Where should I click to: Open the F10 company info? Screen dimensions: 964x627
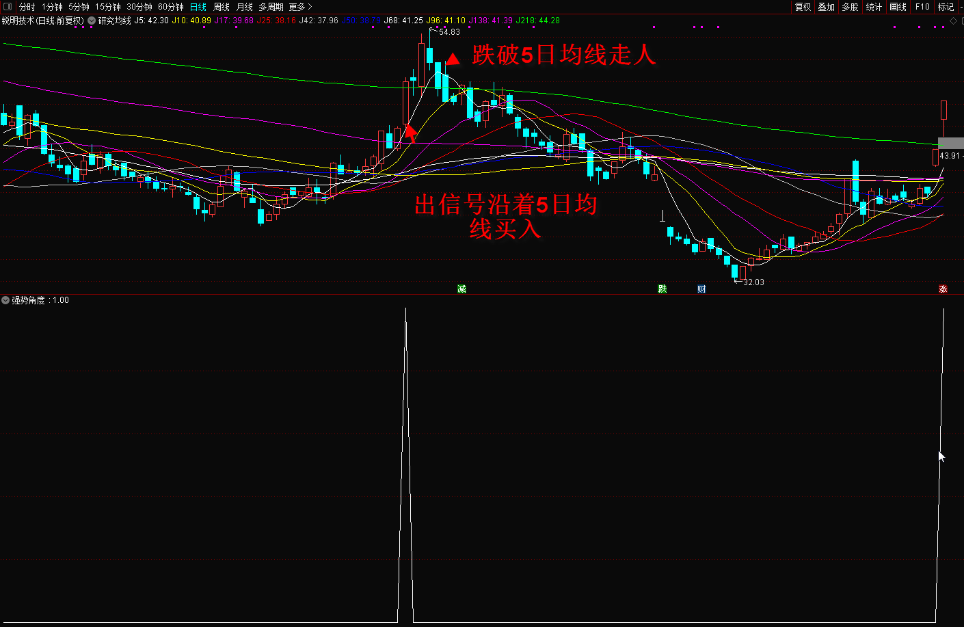[x=922, y=7]
